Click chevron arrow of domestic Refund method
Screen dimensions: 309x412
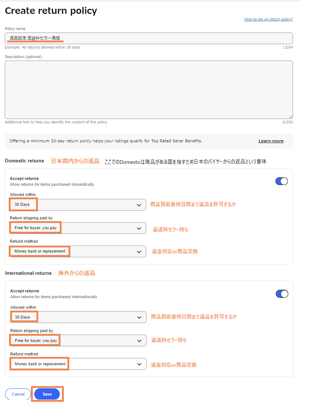139,252
